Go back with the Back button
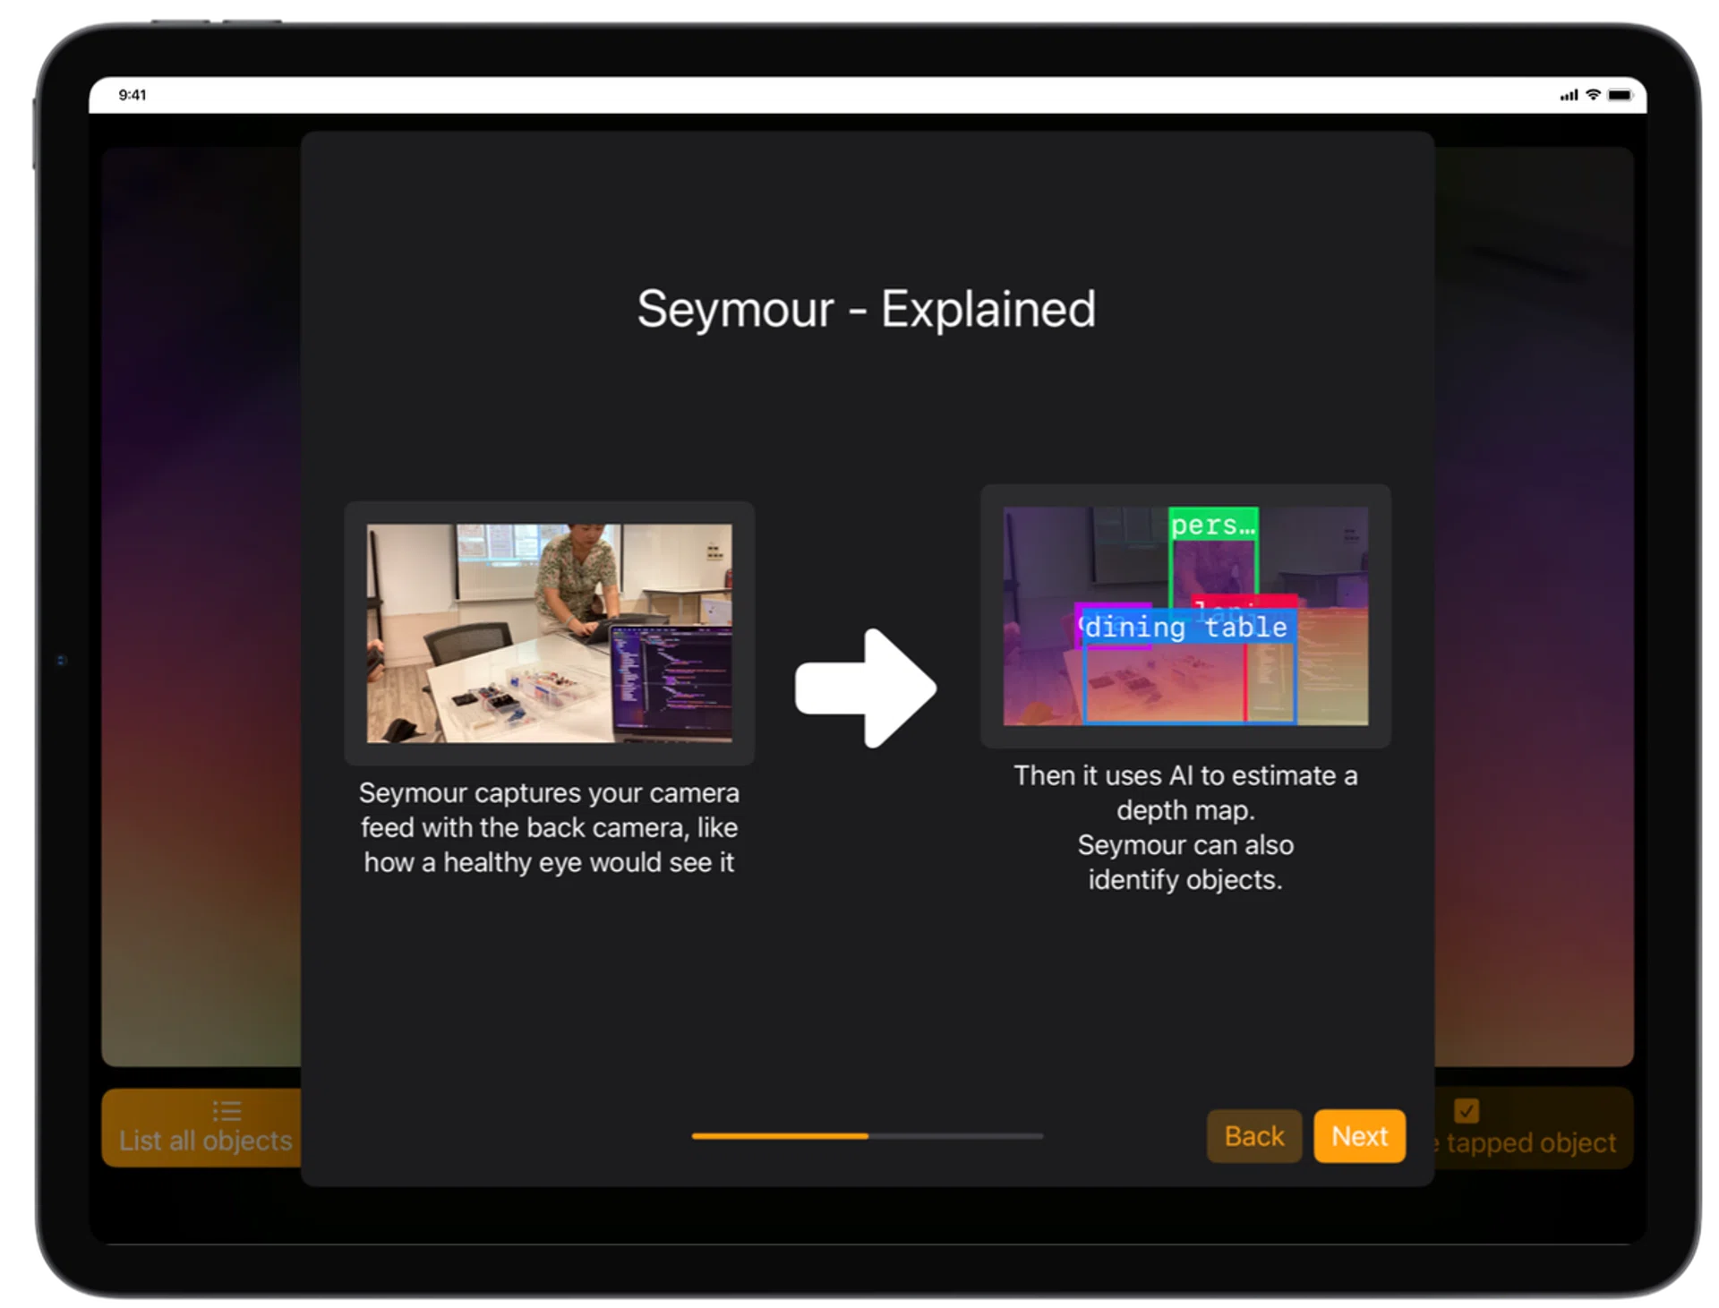 (1253, 1136)
